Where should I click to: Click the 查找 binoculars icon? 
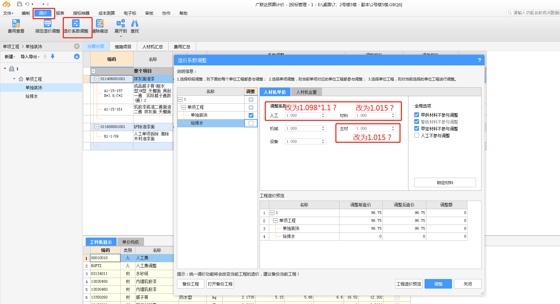tap(135, 23)
